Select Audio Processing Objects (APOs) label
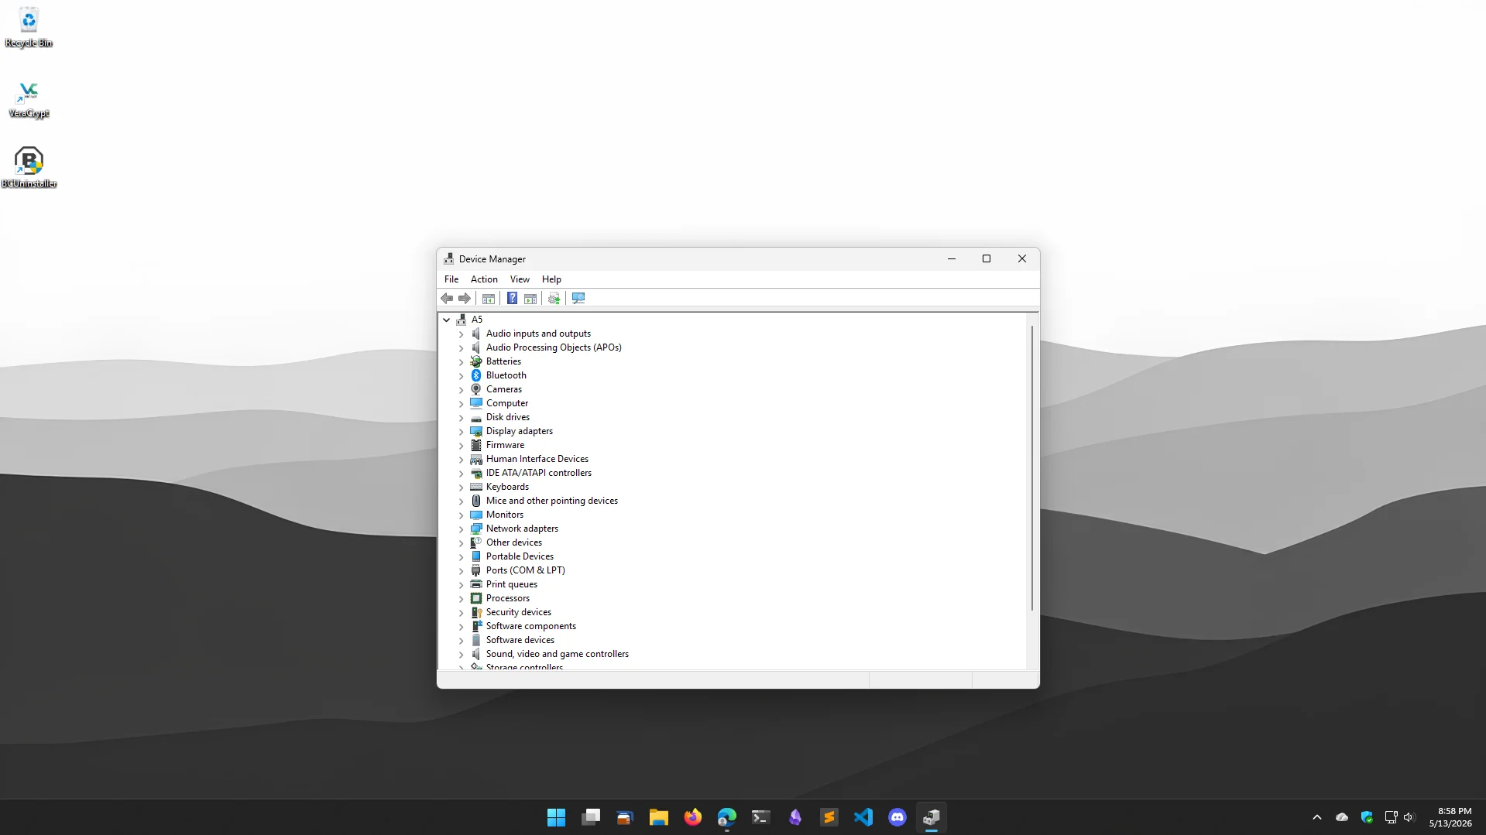The image size is (1486, 835). (554, 347)
